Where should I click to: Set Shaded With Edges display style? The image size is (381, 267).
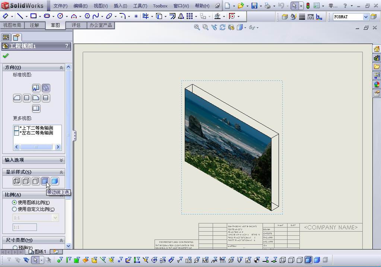click(x=45, y=181)
